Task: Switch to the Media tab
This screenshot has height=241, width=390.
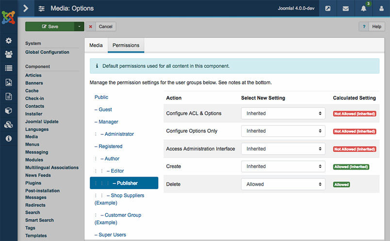Action: tap(96, 45)
